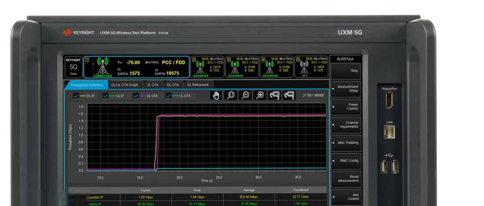Image resolution: width=484 pixels, height=206 pixels.
Task: Expand the Measurement Setup menu
Action: click(346, 88)
